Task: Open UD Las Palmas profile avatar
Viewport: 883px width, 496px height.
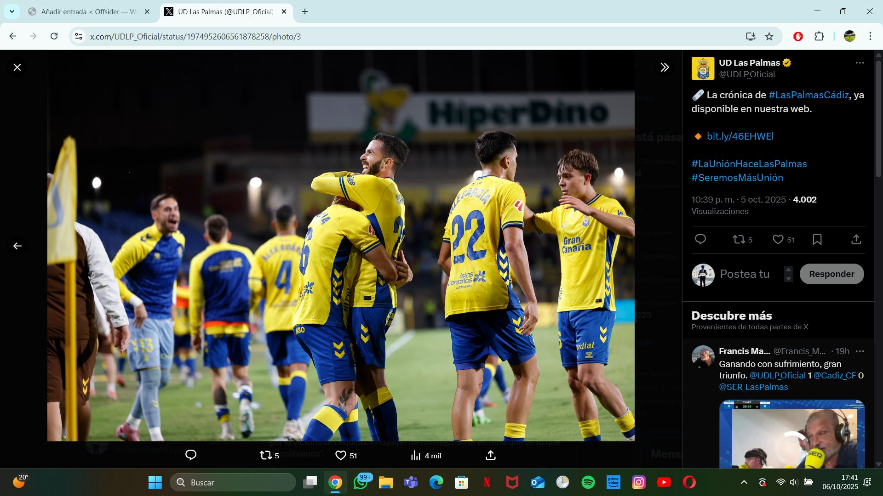Action: [x=703, y=68]
